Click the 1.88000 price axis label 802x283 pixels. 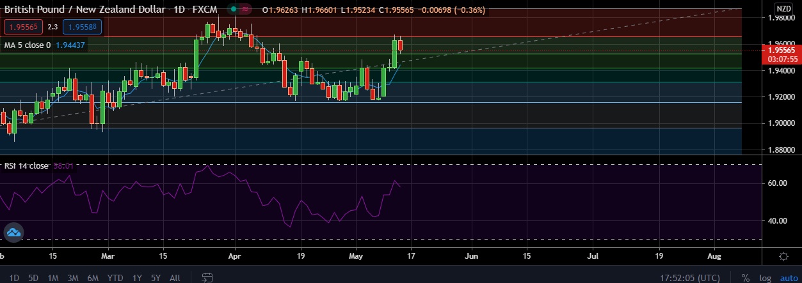pyautogui.click(x=780, y=150)
